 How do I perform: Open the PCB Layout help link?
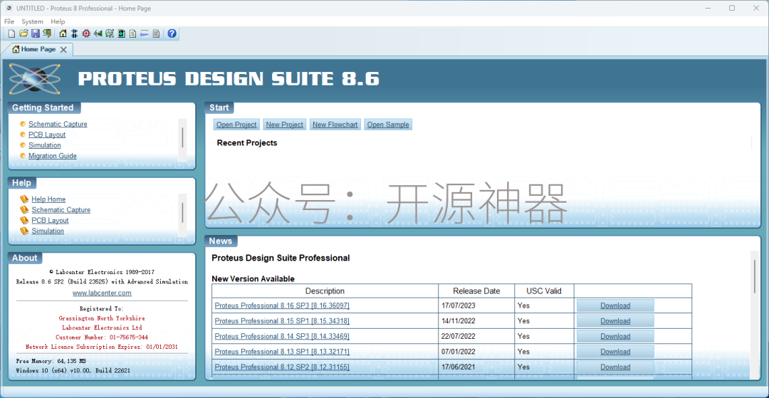(50, 221)
